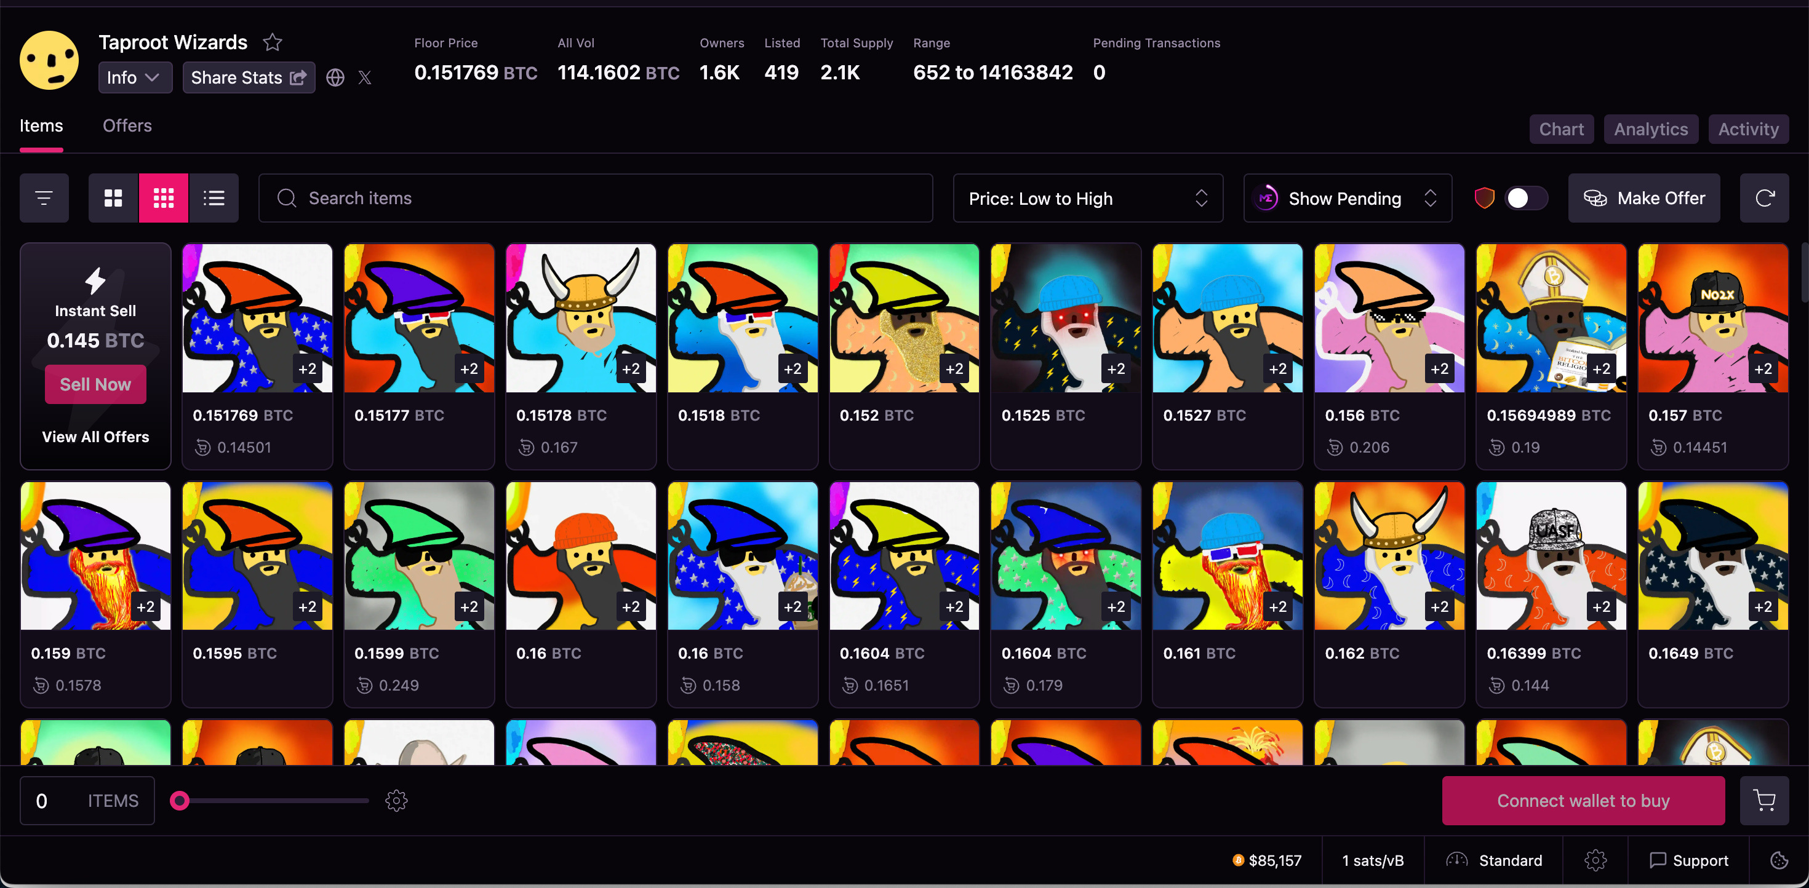Image resolution: width=1809 pixels, height=888 pixels.
Task: Open the collection's X (Twitter) link
Action: (364, 78)
